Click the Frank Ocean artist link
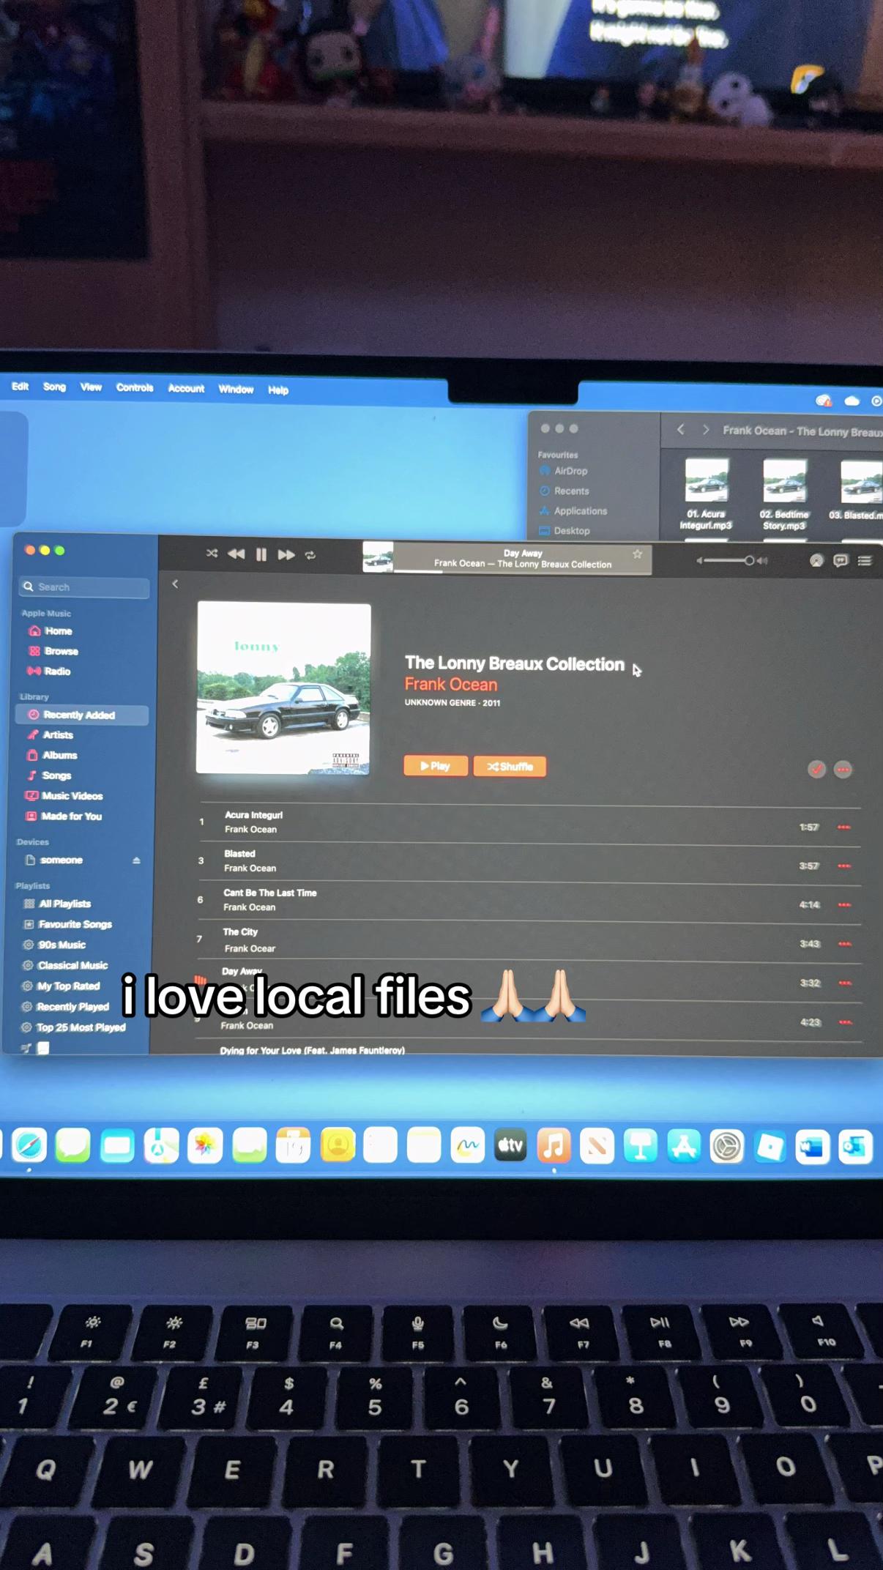The height and width of the screenshot is (1570, 883). pyautogui.click(x=451, y=684)
